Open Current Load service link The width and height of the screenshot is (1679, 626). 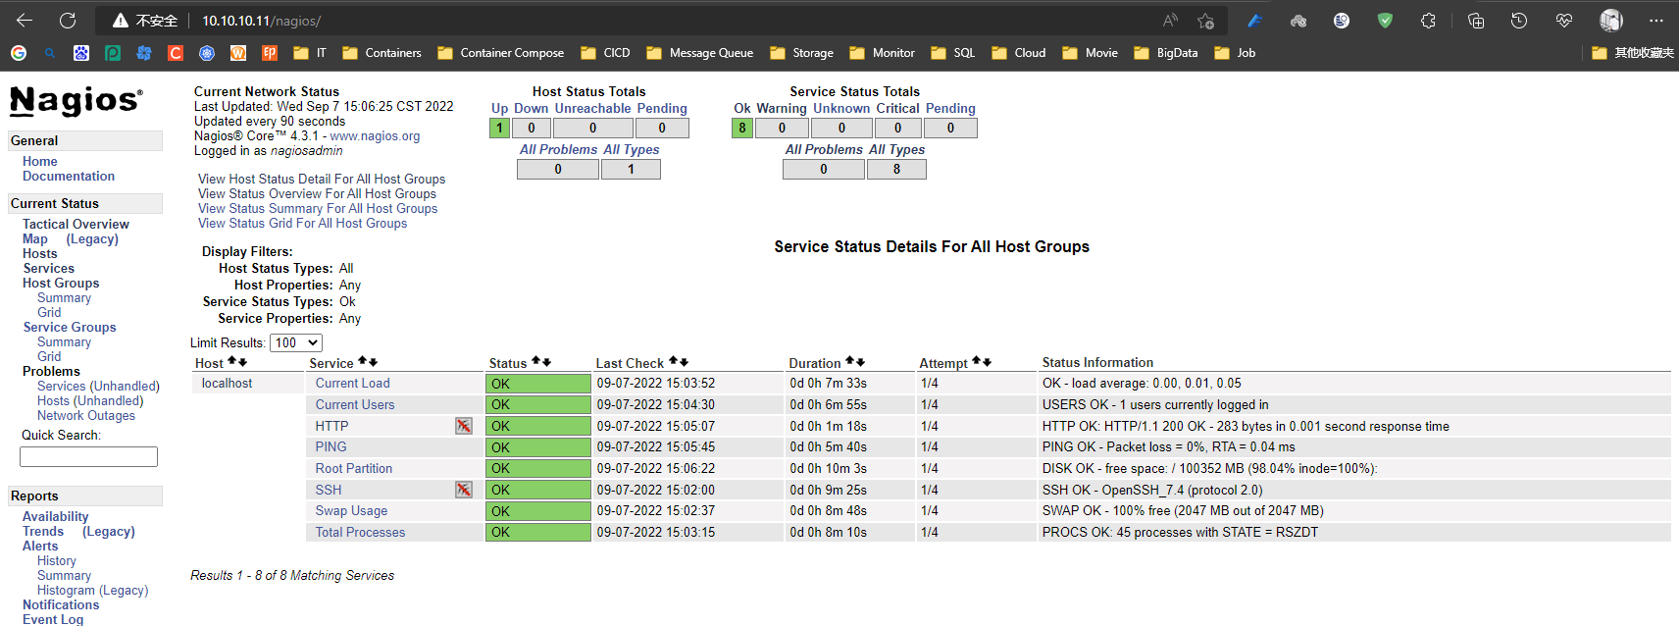click(352, 383)
